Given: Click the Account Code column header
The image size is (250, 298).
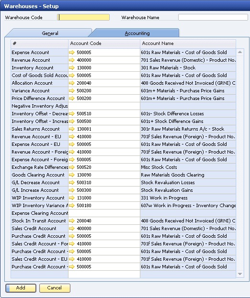Looking at the screenshot, I should 104,44.
